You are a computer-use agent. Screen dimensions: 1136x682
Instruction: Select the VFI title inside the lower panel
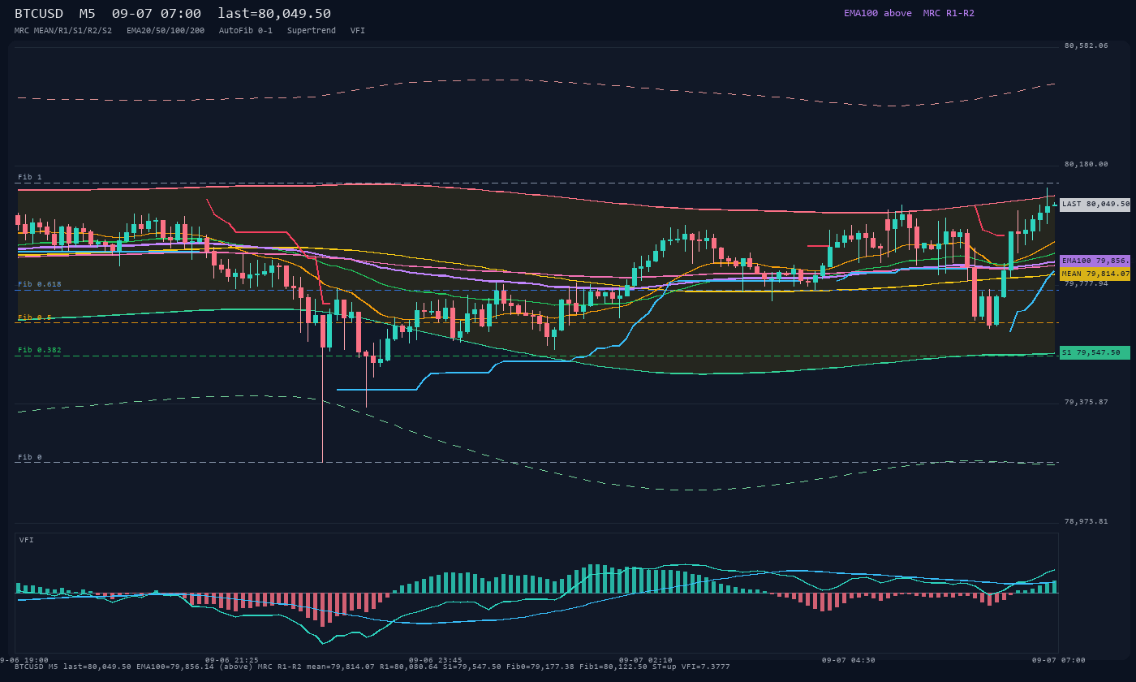(x=27, y=540)
